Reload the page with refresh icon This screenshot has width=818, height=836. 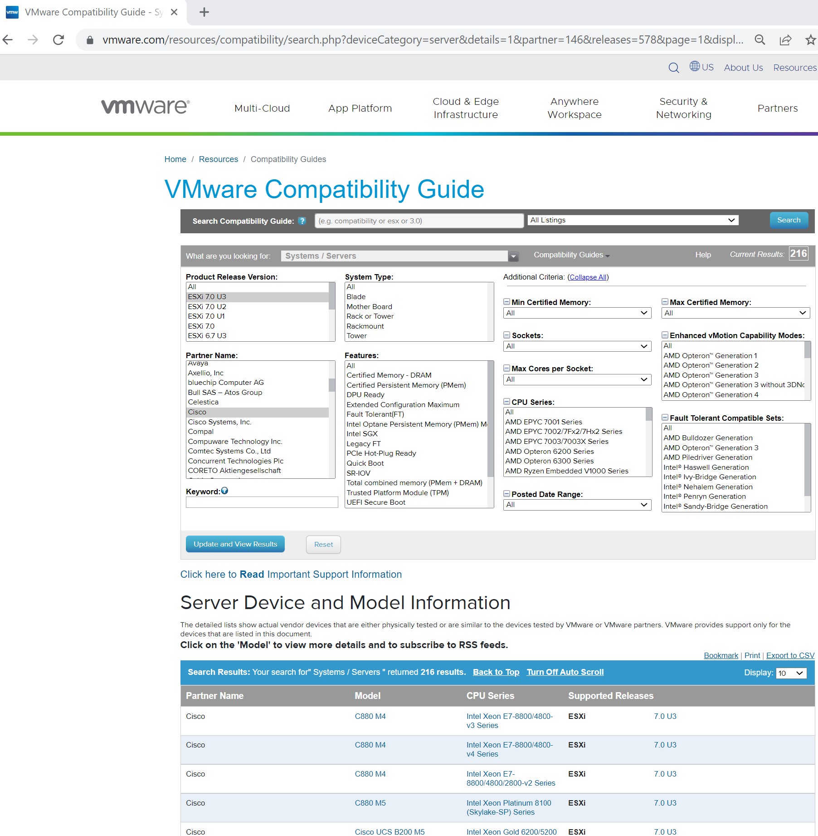point(58,40)
